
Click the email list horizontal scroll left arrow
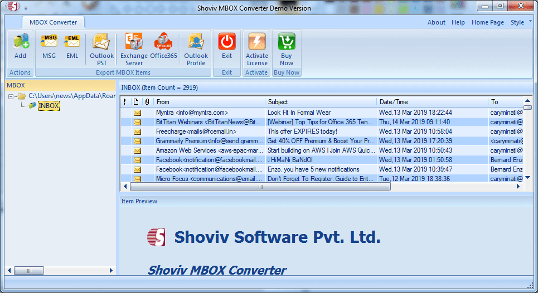[x=125, y=187]
